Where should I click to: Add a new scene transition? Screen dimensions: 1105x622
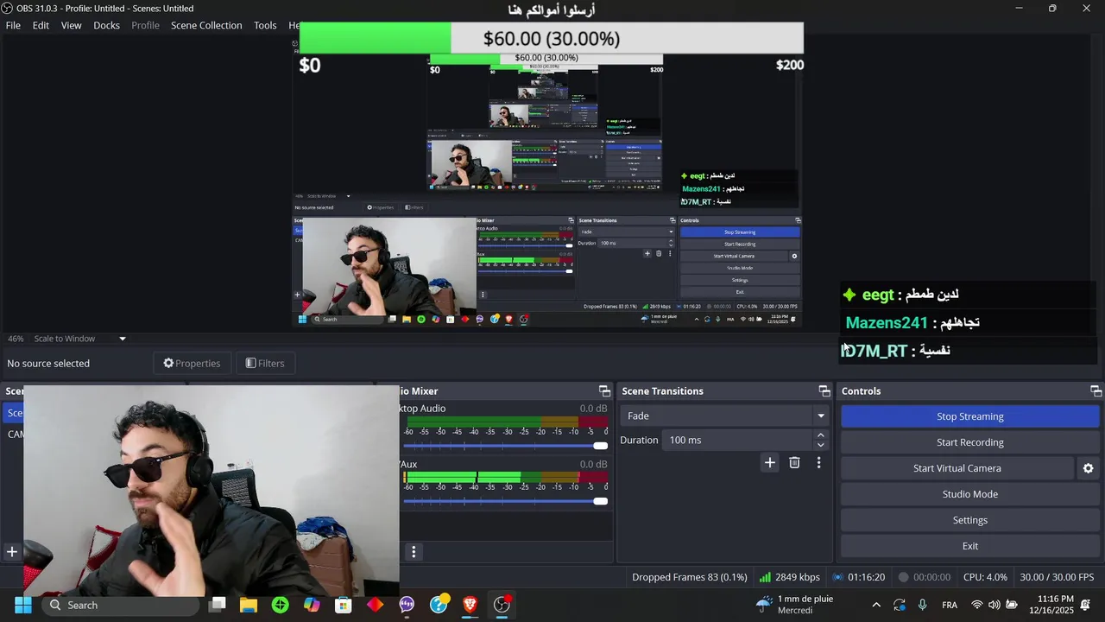tap(769, 463)
